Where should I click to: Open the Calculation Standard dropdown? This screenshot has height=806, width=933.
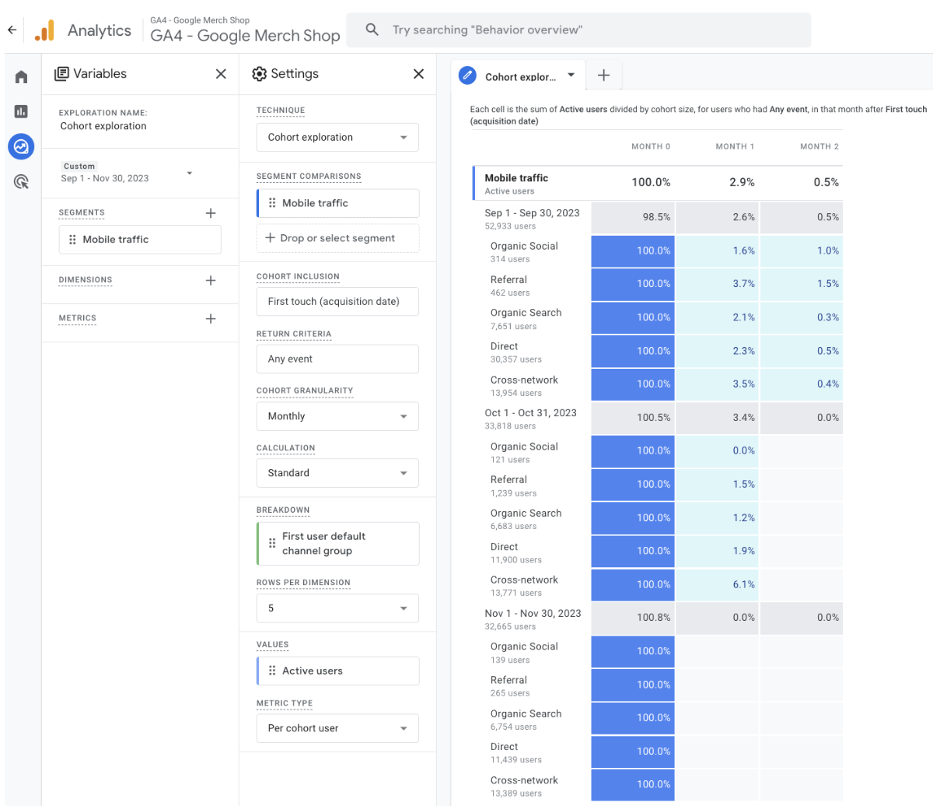coord(337,473)
